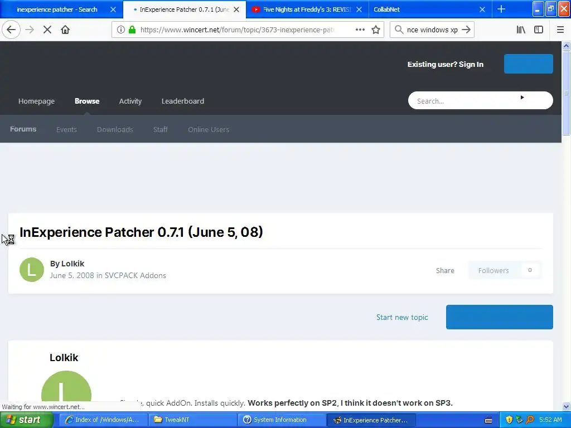Screen dimensions: 571x428
Task: Open the author Lolkik profile link
Action: 73,264
